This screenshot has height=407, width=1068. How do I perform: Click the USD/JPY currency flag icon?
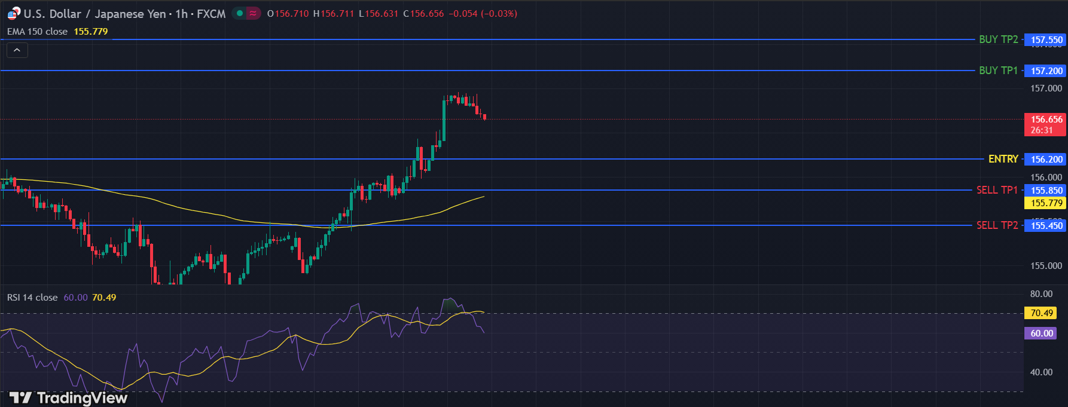13,13
